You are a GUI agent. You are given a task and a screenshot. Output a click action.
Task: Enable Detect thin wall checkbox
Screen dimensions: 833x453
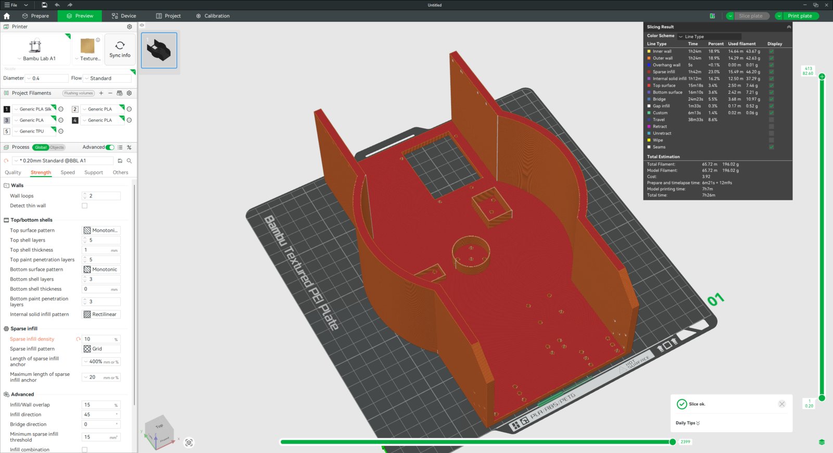coord(84,206)
